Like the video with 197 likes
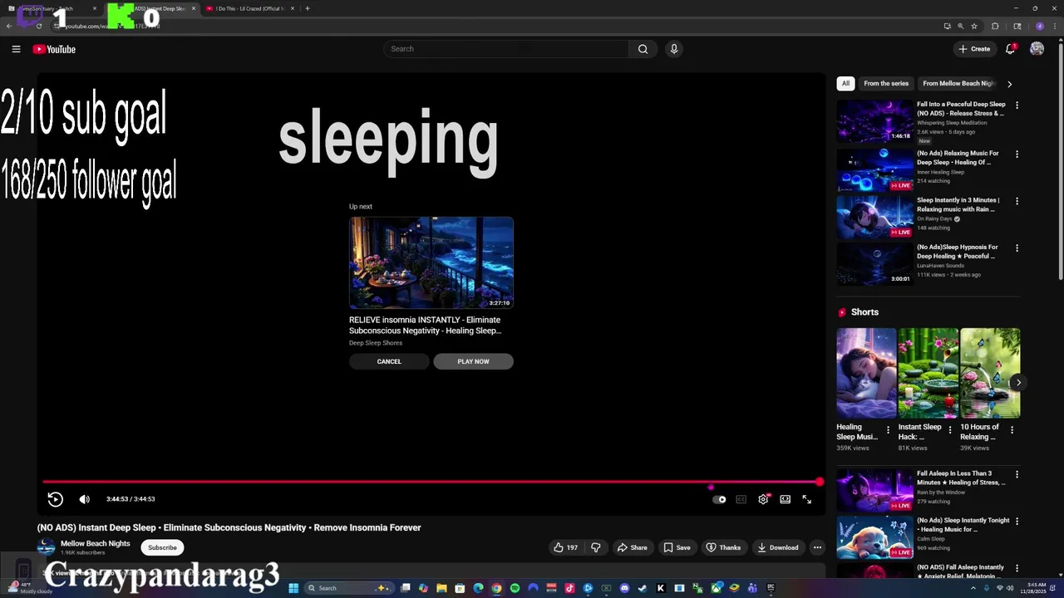 (566, 547)
